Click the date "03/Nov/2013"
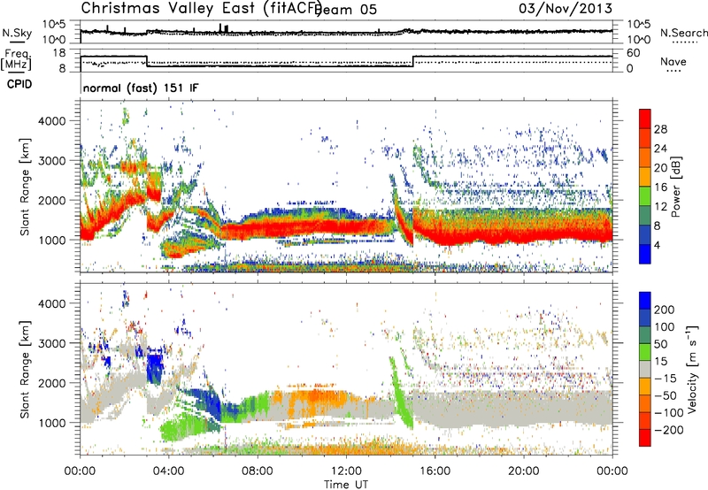The width and height of the screenshot is (708, 490). pyautogui.click(x=566, y=8)
